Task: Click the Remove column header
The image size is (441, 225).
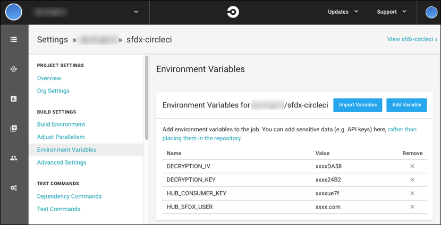Action: pyautogui.click(x=412, y=153)
